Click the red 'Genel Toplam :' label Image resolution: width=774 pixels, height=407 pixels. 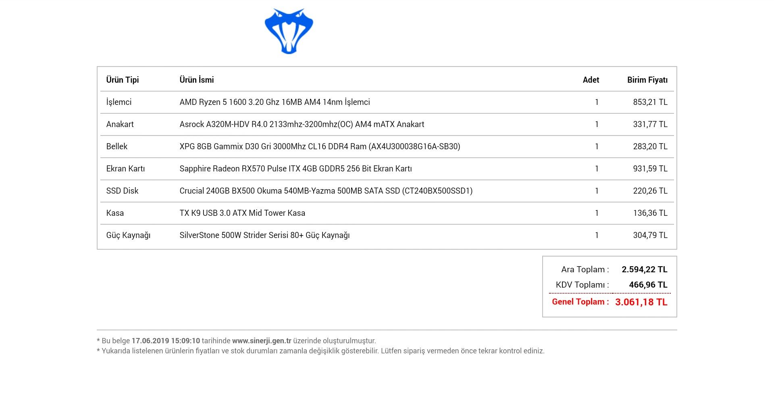(580, 302)
